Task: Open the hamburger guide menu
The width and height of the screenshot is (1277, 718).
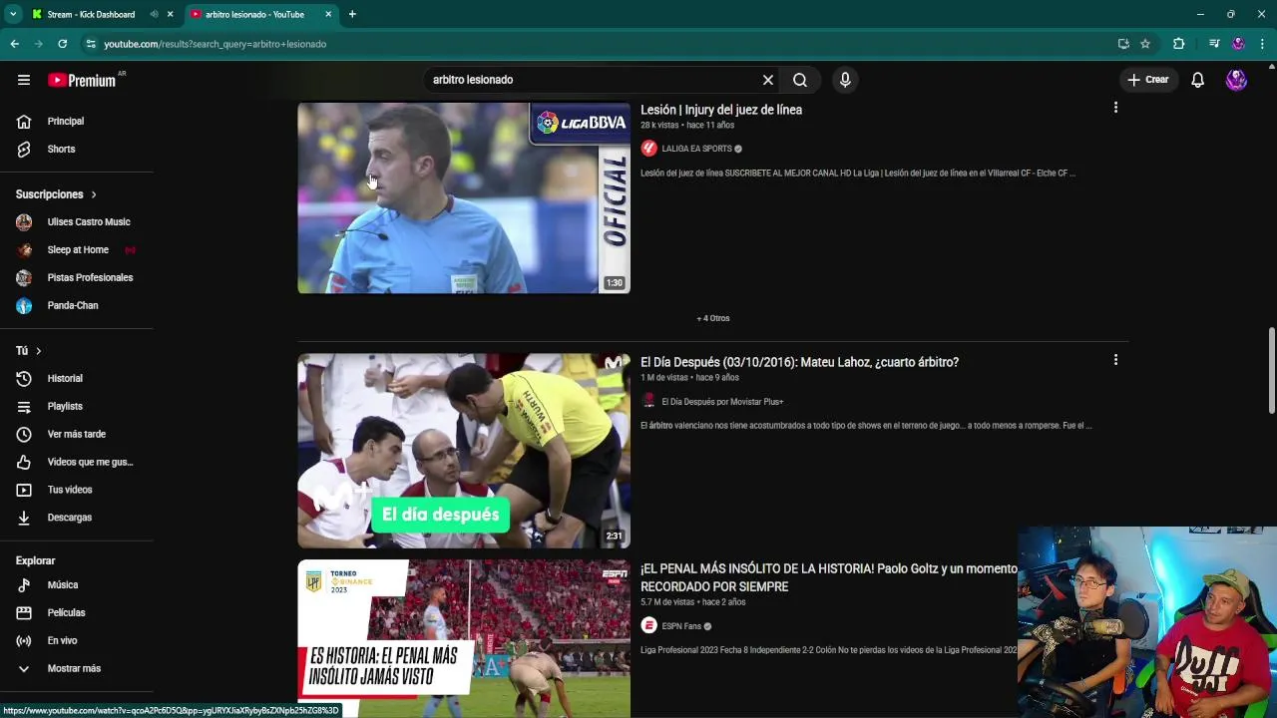Action: 24,80
